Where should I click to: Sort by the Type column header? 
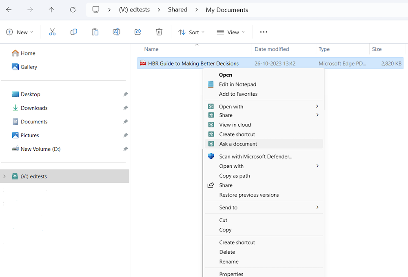(x=324, y=49)
